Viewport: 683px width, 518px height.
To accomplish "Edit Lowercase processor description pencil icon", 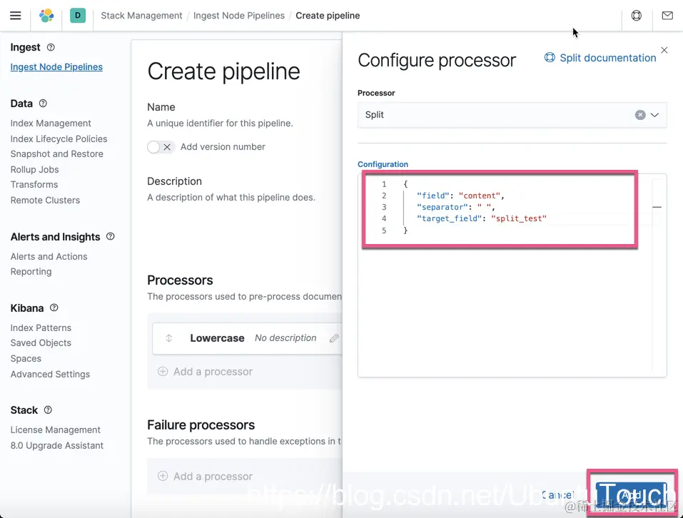I will 334,338.
